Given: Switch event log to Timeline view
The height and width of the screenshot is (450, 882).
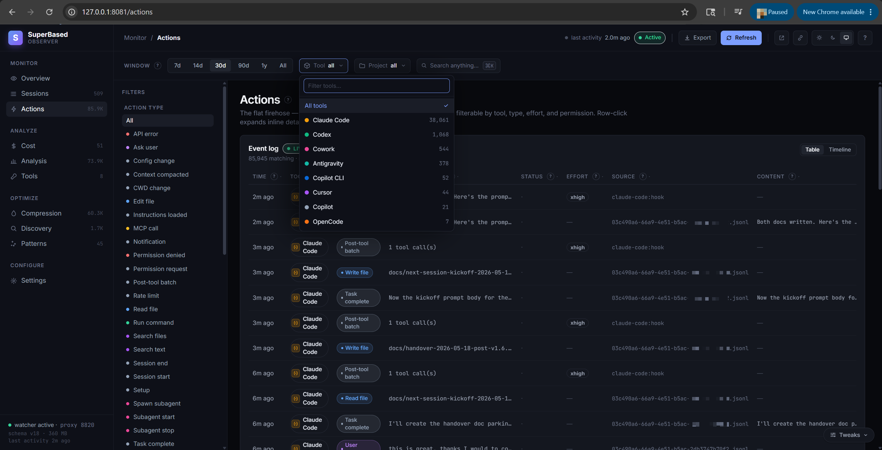Looking at the screenshot, I should point(840,150).
